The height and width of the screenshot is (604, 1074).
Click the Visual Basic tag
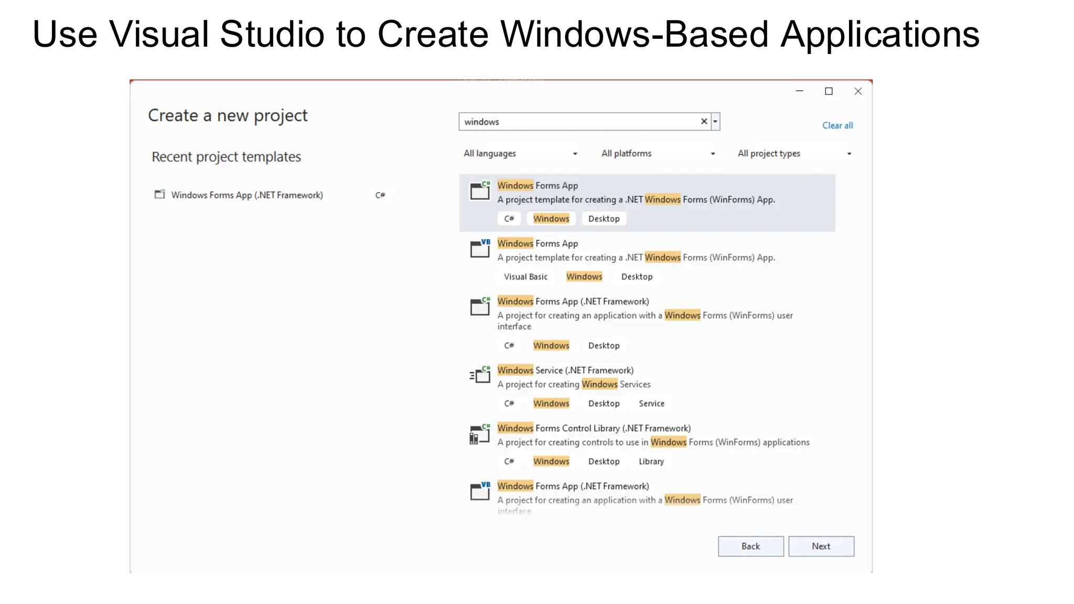[x=525, y=277]
